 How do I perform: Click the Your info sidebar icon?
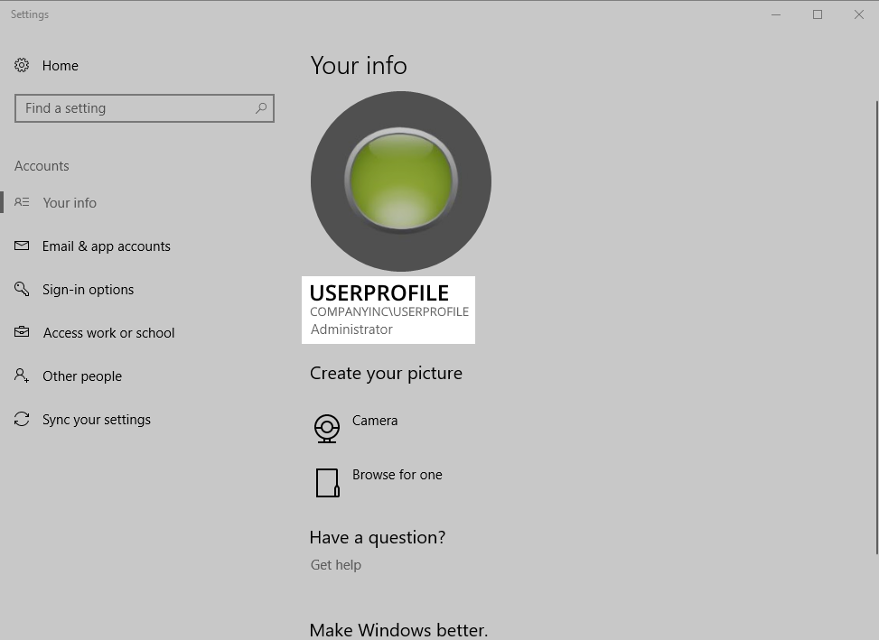[x=22, y=202]
